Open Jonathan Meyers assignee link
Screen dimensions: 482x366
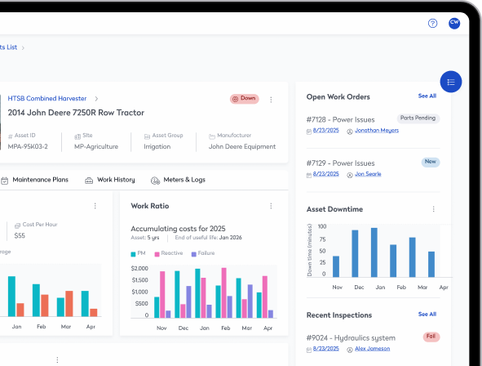[377, 131]
